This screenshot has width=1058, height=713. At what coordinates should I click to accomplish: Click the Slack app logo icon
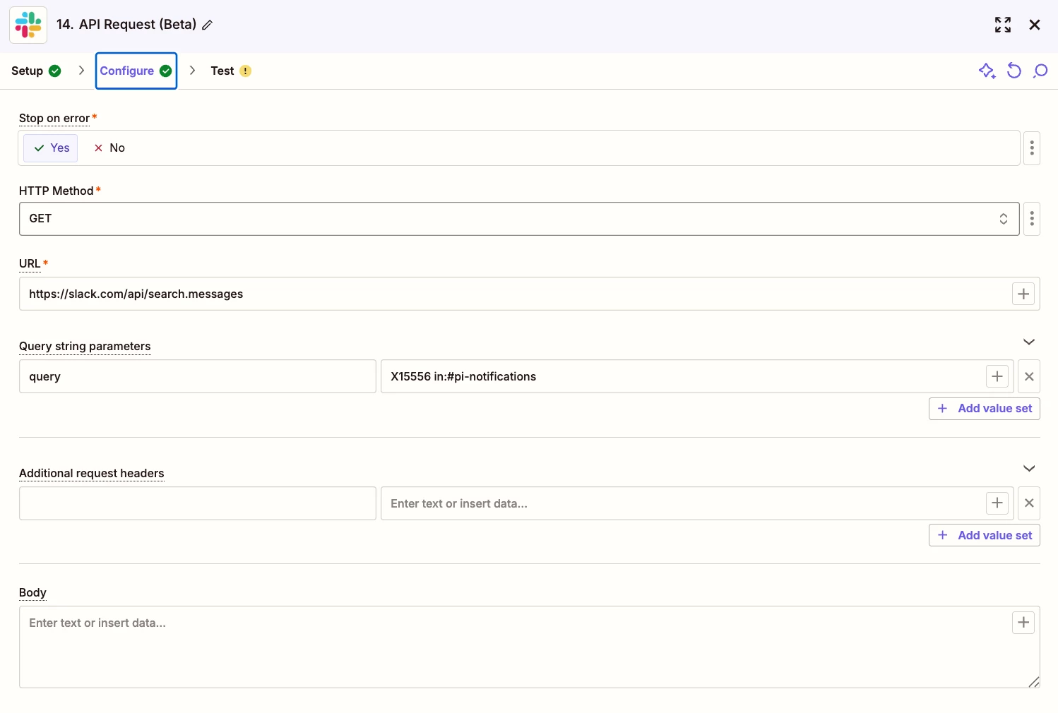(x=28, y=25)
